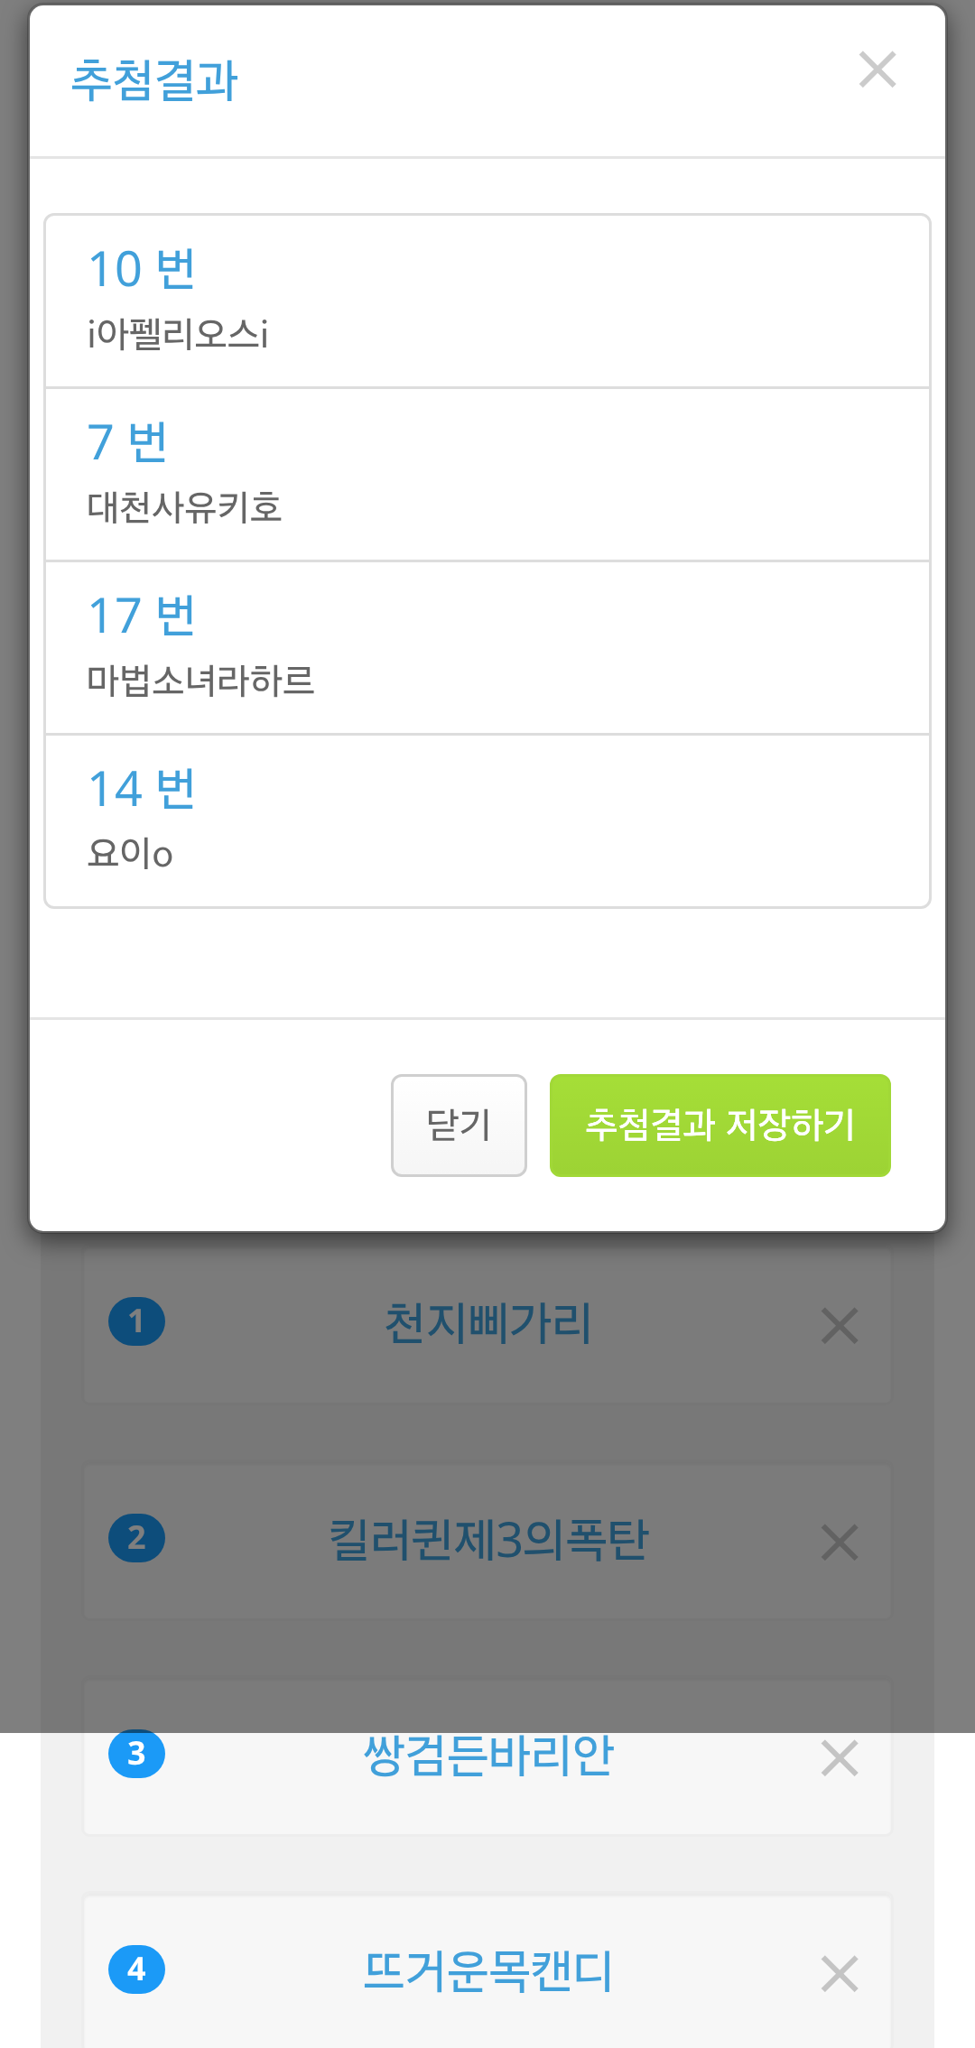Image resolution: width=975 pixels, height=2048 pixels.
Task: Select the 7 번 대천사유키호 result
Action: (487, 475)
